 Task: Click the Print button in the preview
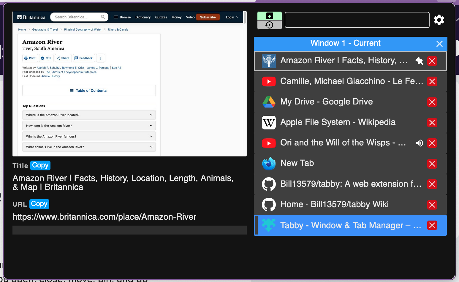click(x=30, y=58)
